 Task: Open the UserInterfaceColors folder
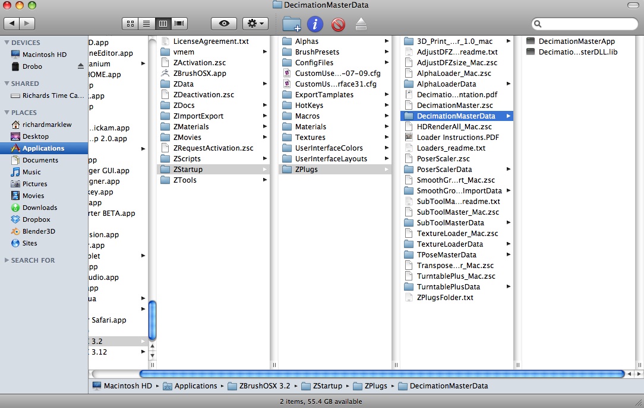click(x=334, y=148)
